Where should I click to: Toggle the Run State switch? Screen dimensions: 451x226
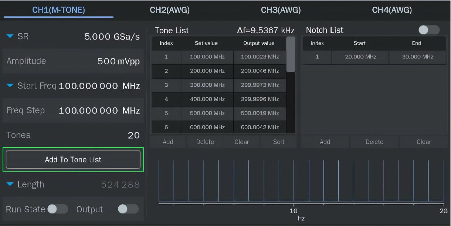58,209
